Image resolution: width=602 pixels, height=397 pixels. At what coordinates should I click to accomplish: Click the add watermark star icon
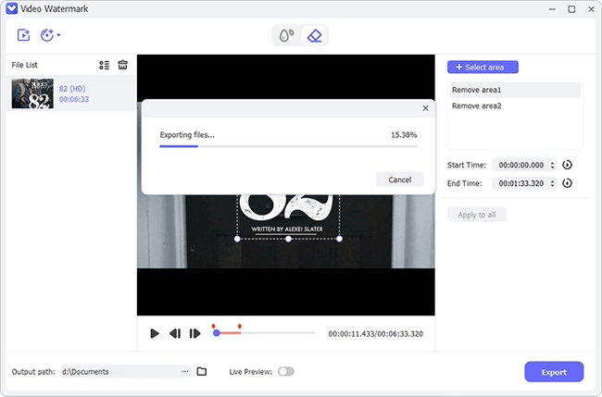point(47,35)
